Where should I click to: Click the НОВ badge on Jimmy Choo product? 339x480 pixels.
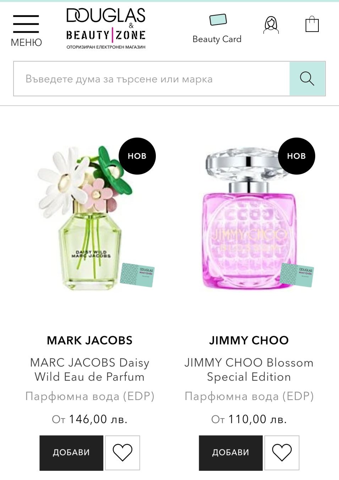click(x=296, y=156)
